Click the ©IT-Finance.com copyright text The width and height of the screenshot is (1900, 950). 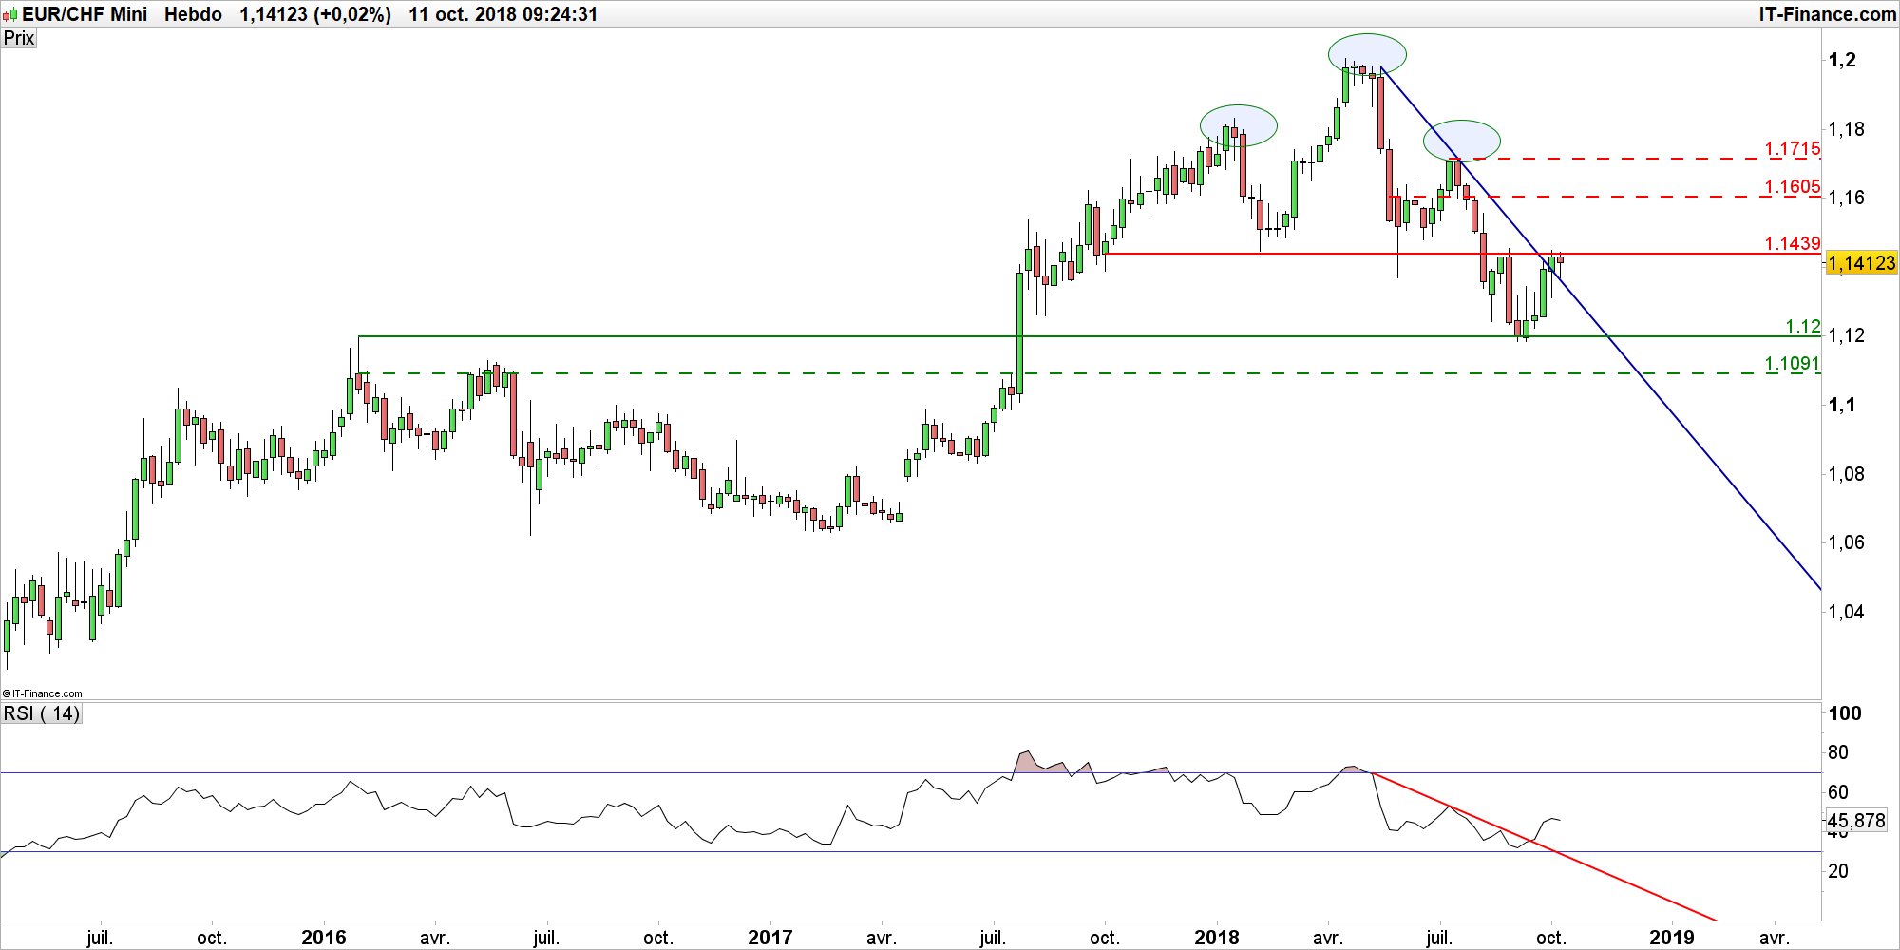pos(43,693)
